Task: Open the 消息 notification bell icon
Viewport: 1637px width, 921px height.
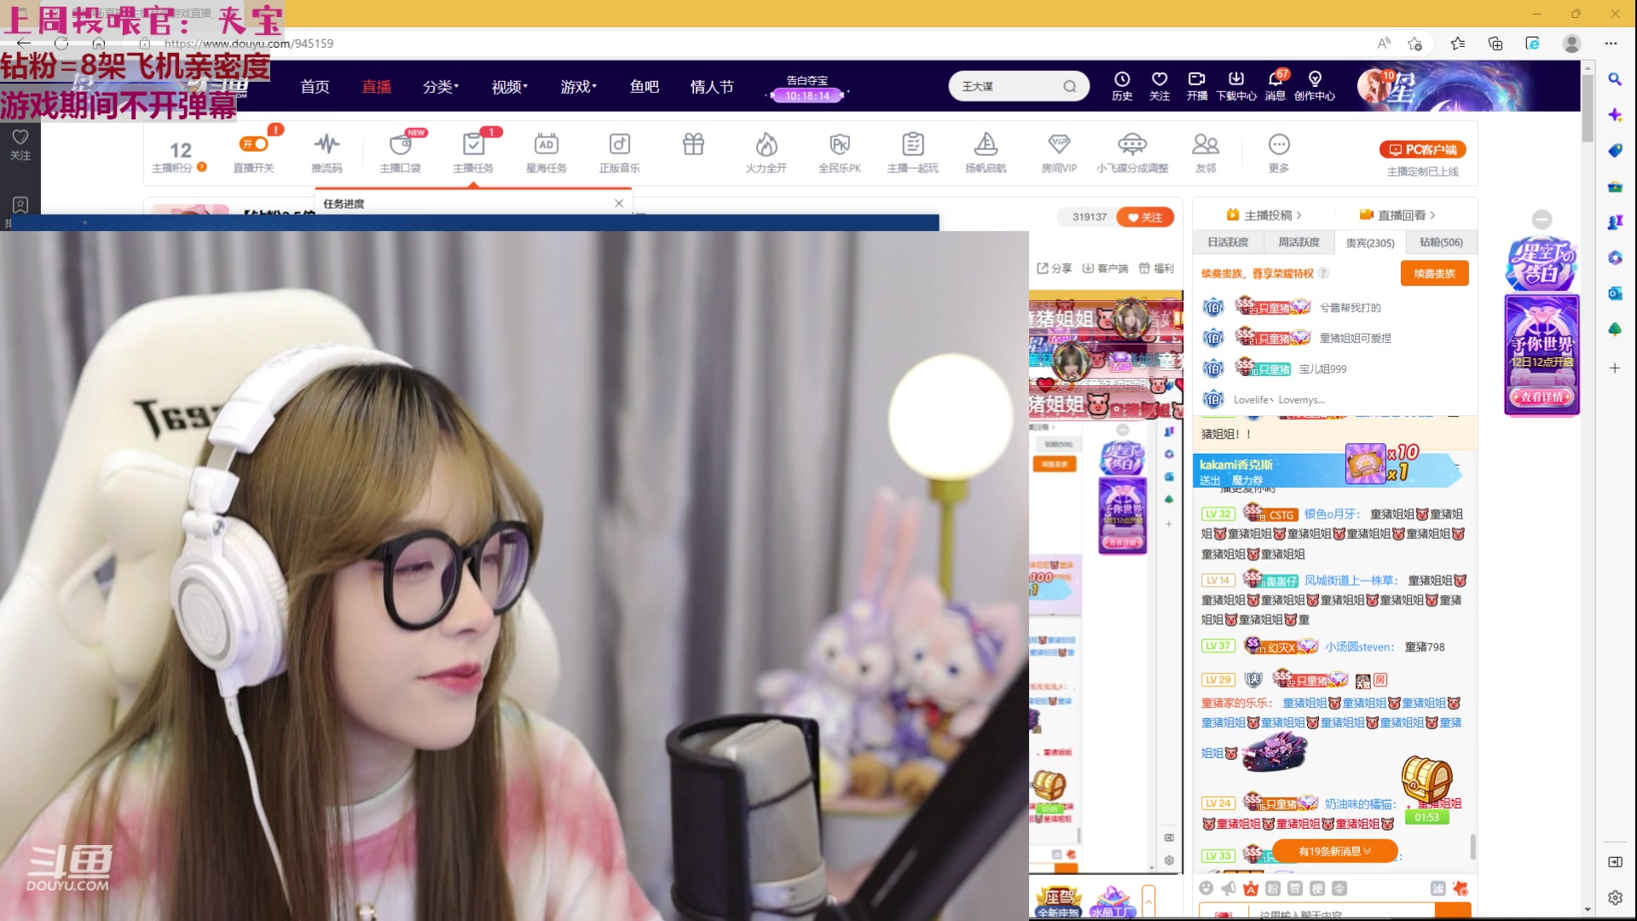Action: click(1275, 80)
